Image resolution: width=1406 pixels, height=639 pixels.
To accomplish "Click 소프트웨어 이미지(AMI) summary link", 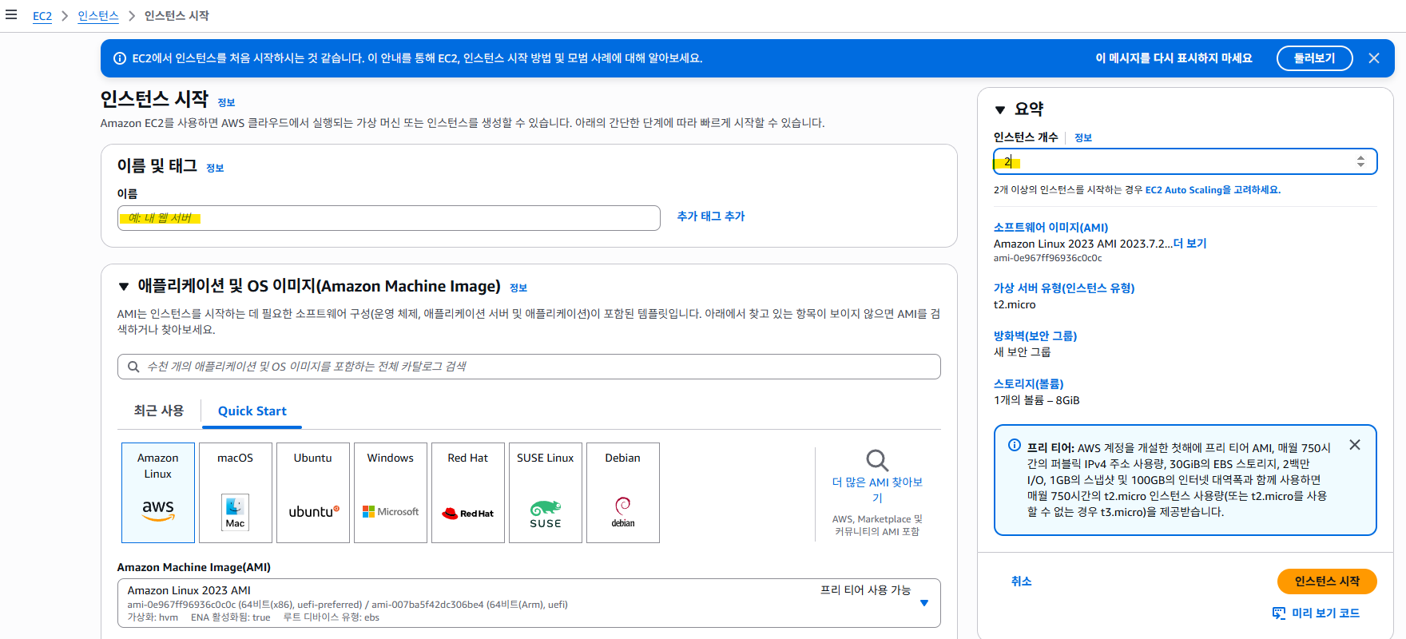I will 1051,228.
